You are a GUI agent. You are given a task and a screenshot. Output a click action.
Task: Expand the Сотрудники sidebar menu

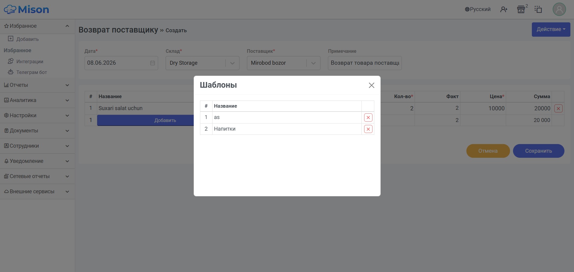(37, 146)
